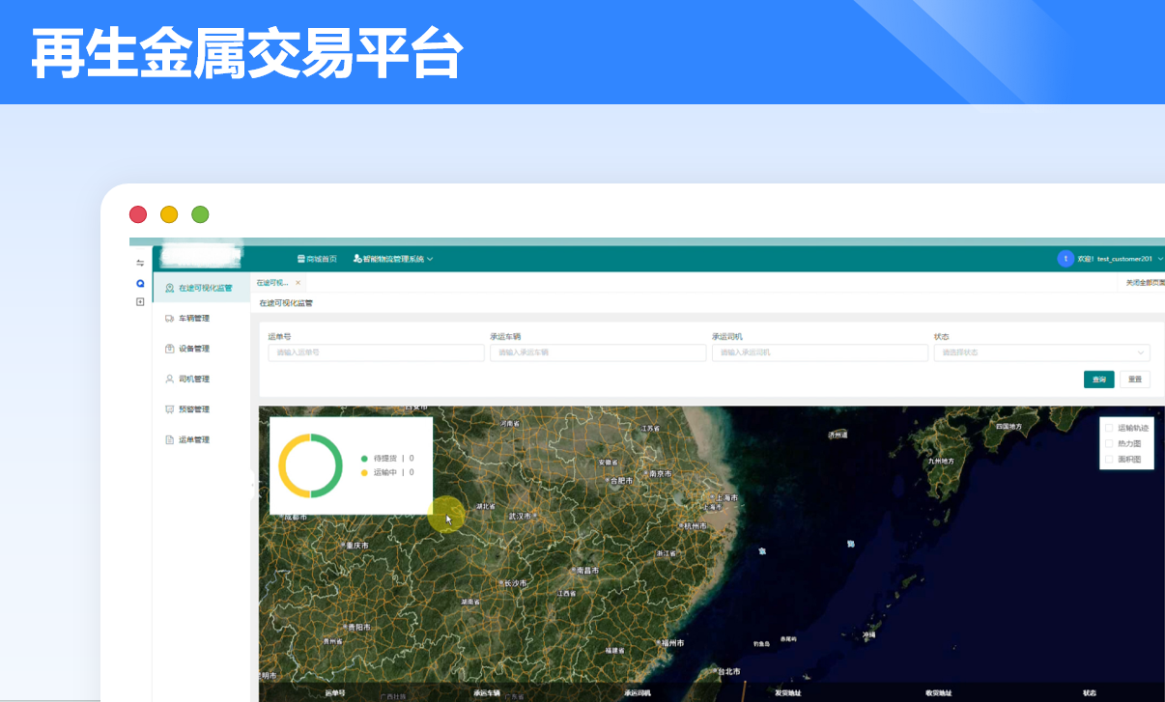Enable the 热力图 checkbox
This screenshot has height=702, width=1165.
click(x=1109, y=443)
